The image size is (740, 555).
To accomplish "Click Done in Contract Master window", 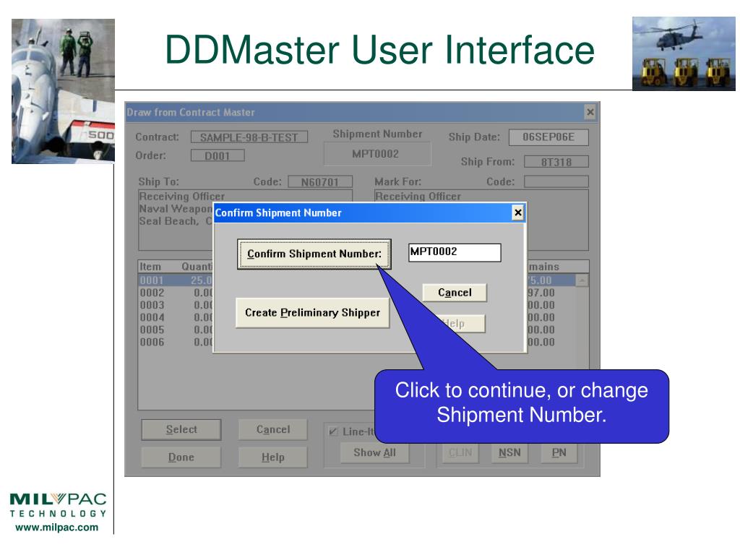I will (x=181, y=457).
